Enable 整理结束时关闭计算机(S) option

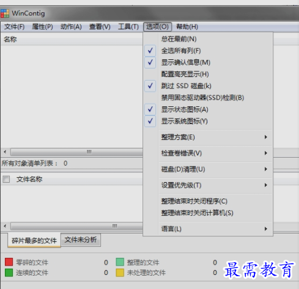tap(208, 213)
